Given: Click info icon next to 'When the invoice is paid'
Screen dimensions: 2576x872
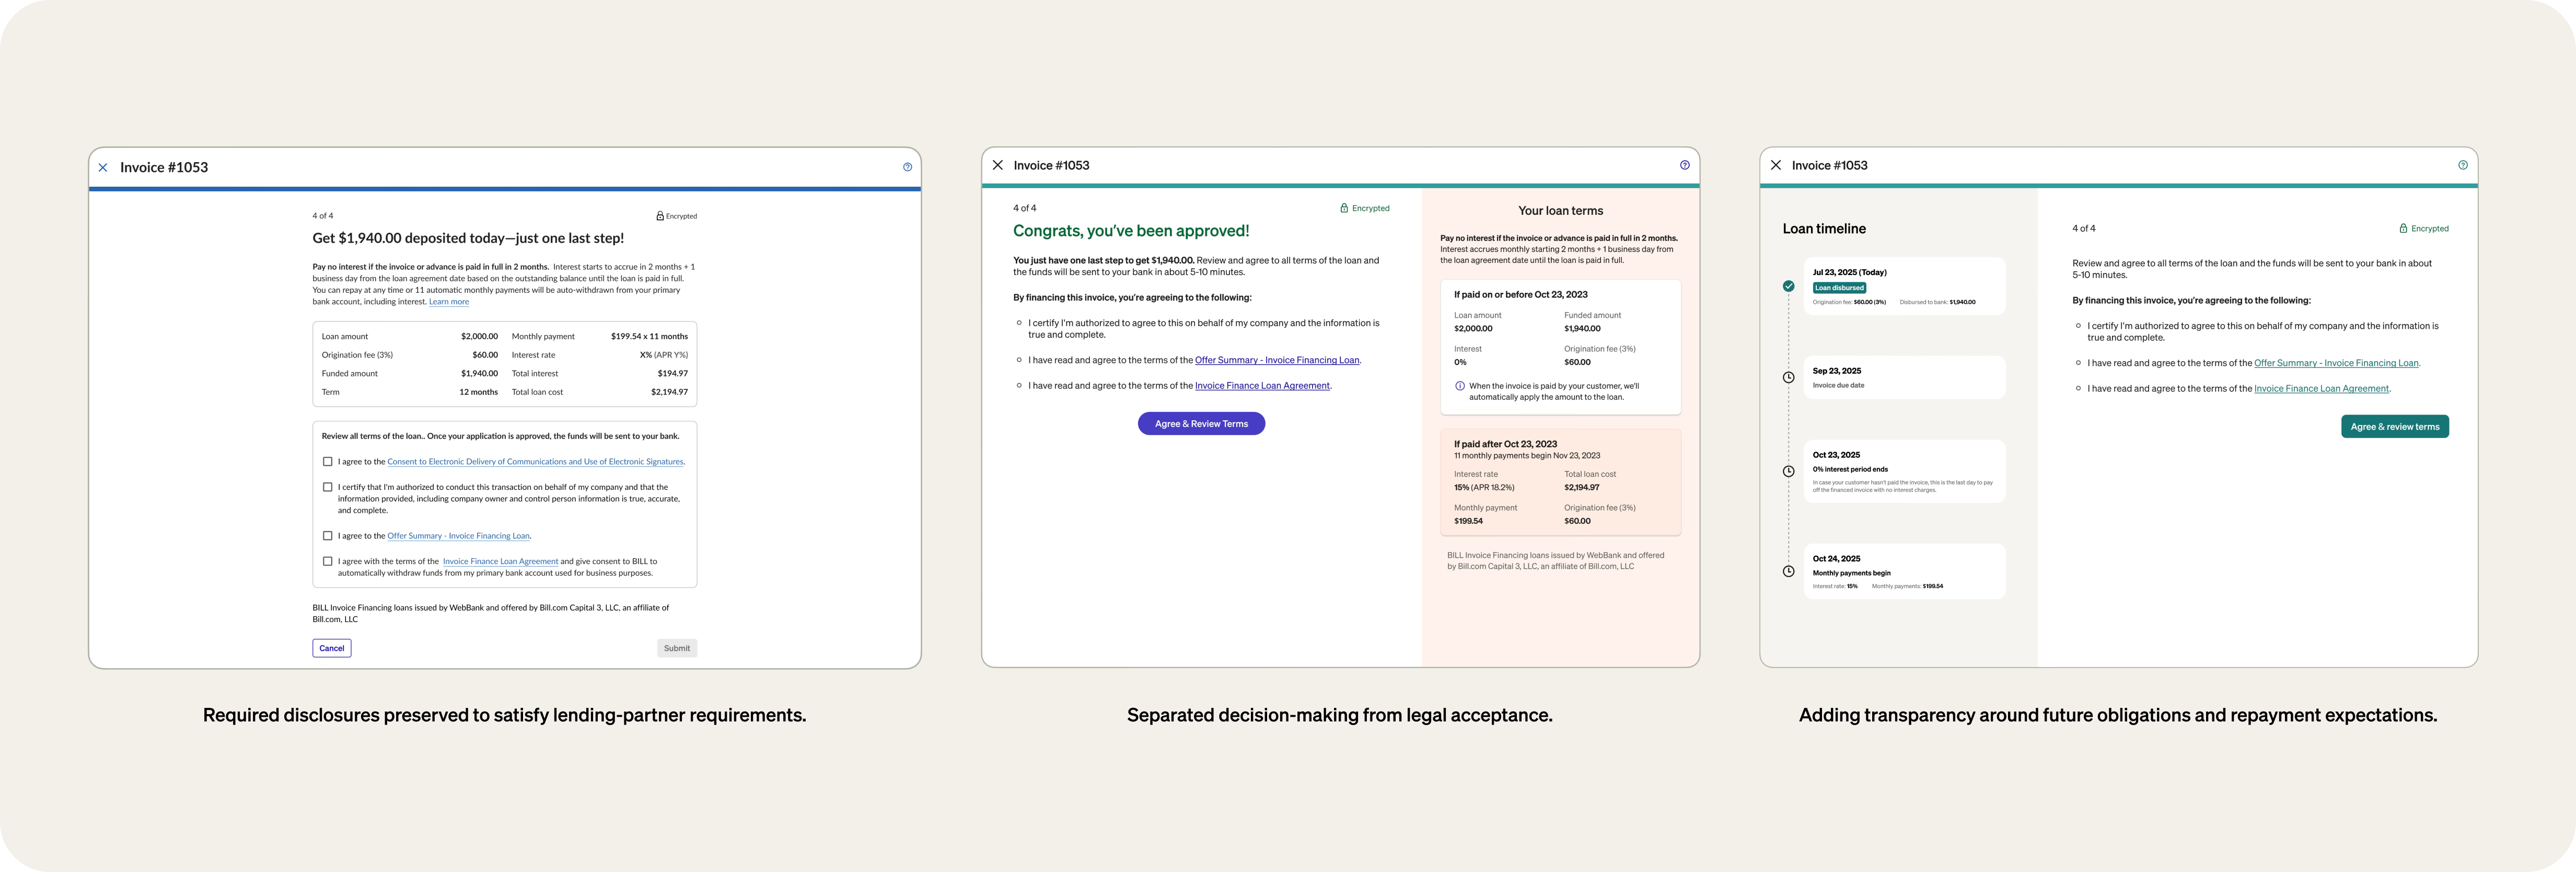Looking at the screenshot, I should (1460, 386).
